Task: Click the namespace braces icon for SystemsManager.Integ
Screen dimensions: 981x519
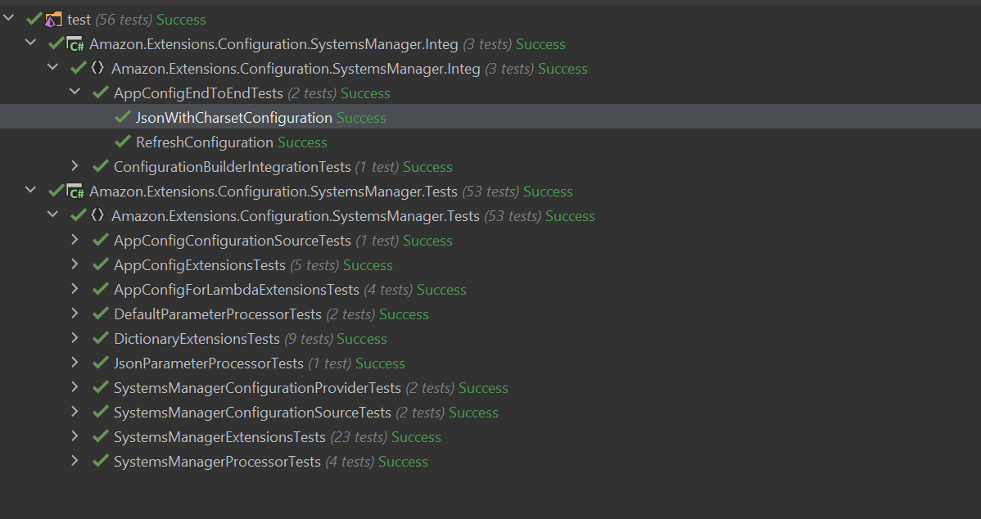Action: point(97,69)
